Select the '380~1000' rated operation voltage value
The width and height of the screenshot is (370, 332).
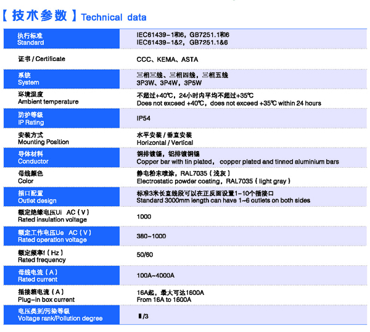click(x=151, y=236)
